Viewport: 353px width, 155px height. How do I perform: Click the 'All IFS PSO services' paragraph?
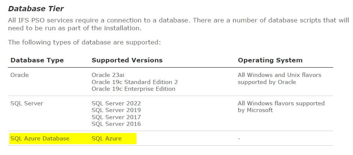179,24
